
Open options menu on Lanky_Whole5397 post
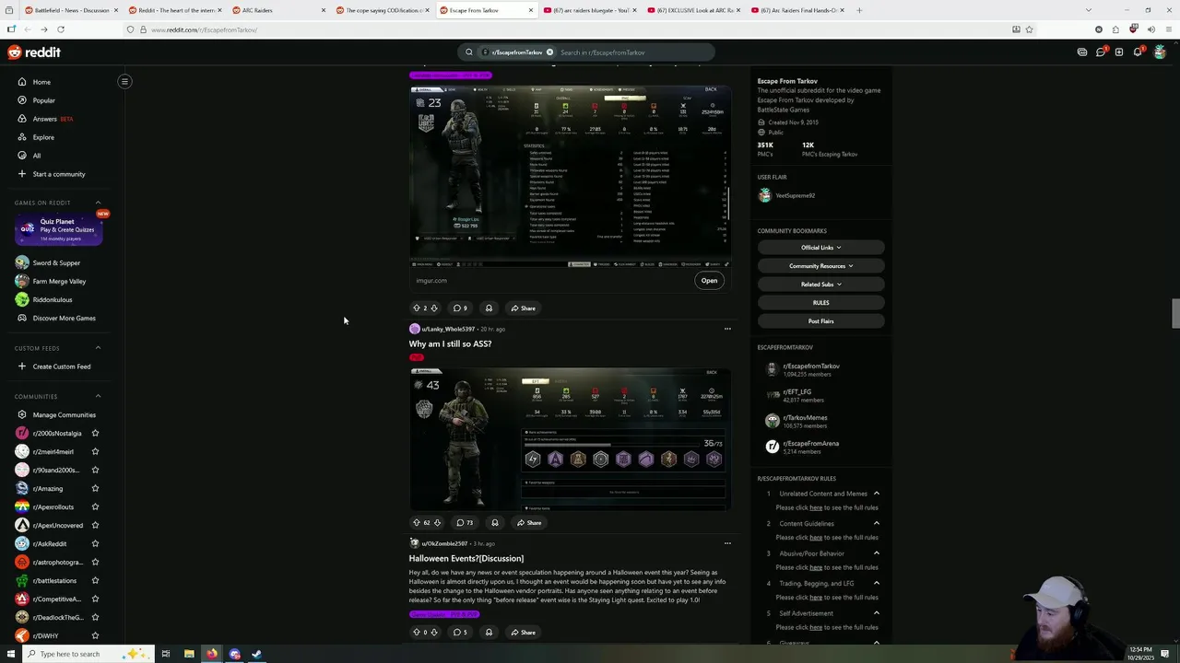pyautogui.click(x=727, y=329)
